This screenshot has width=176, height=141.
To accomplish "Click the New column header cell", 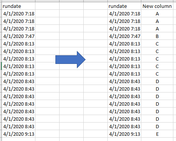I will tap(157, 6).
